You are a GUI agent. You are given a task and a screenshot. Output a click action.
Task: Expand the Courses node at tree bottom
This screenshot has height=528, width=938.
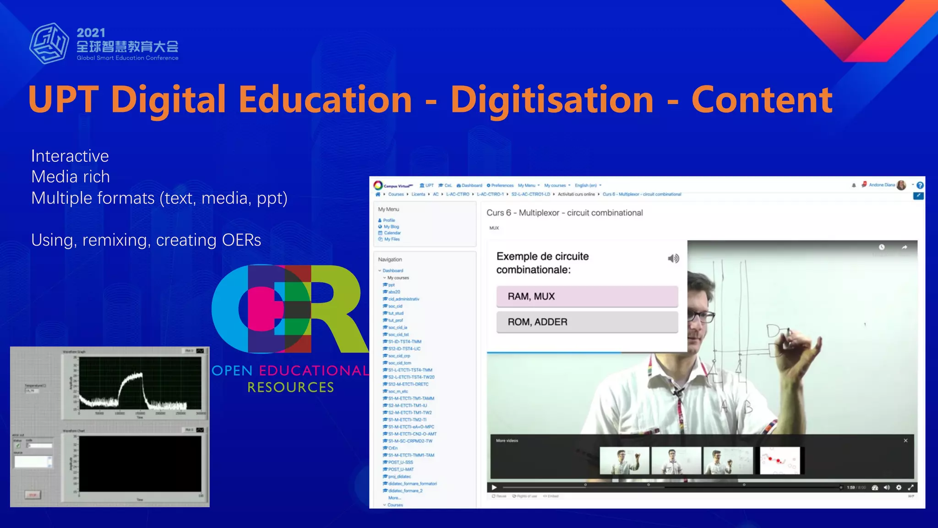click(x=385, y=505)
